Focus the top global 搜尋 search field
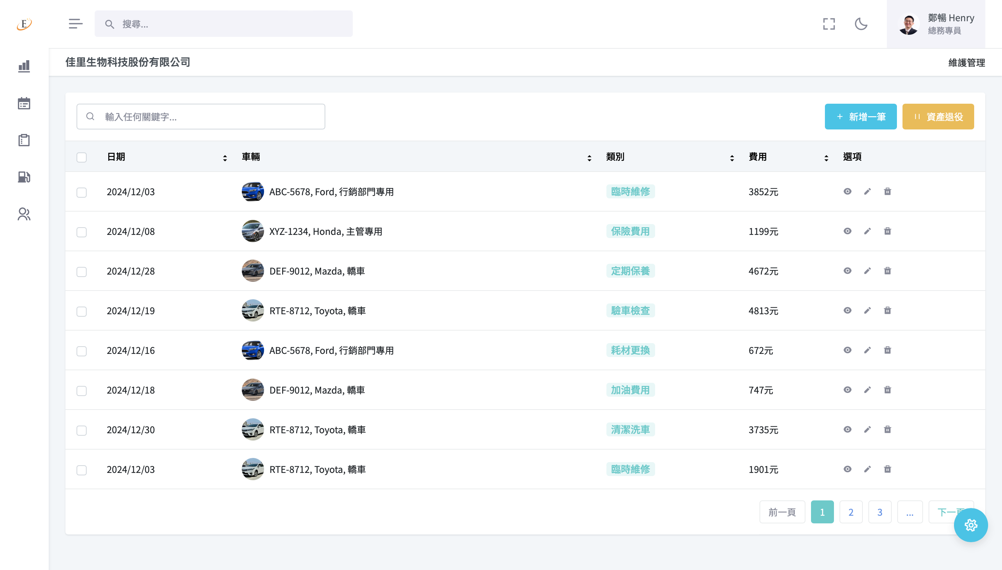Screen dimensions: 1002x570 click(223, 24)
